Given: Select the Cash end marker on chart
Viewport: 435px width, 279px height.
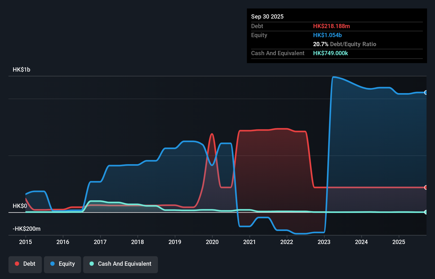Looking at the screenshot, I should click(426, 212).
